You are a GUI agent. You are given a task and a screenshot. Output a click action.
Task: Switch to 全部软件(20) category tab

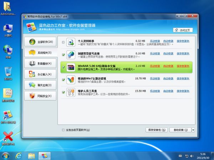40,42
